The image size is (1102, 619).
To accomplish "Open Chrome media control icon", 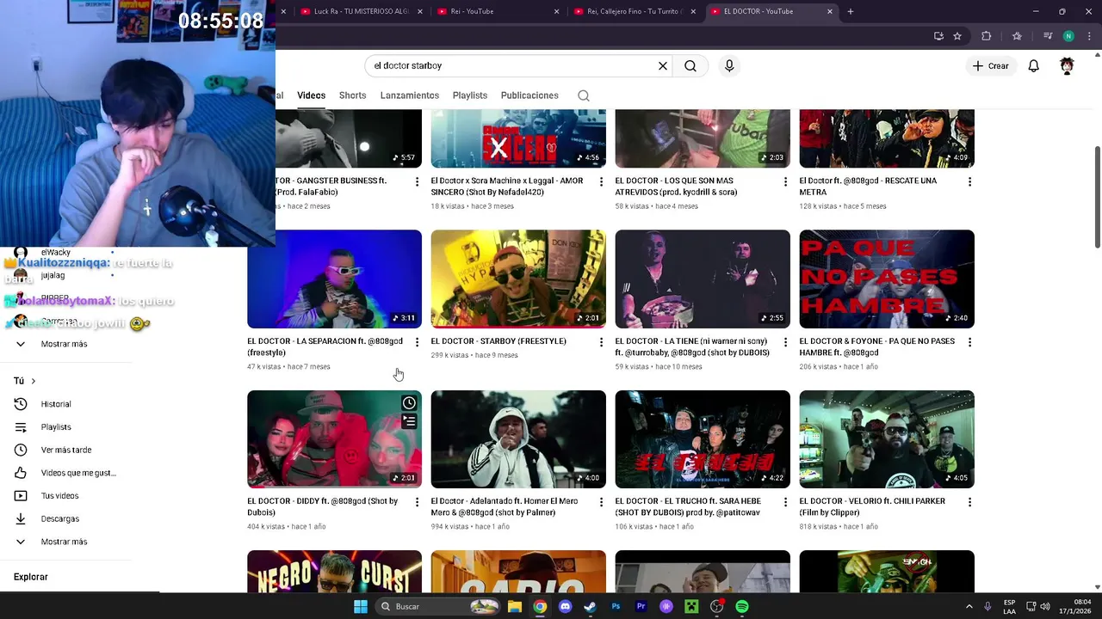I will pos(1048,36).
